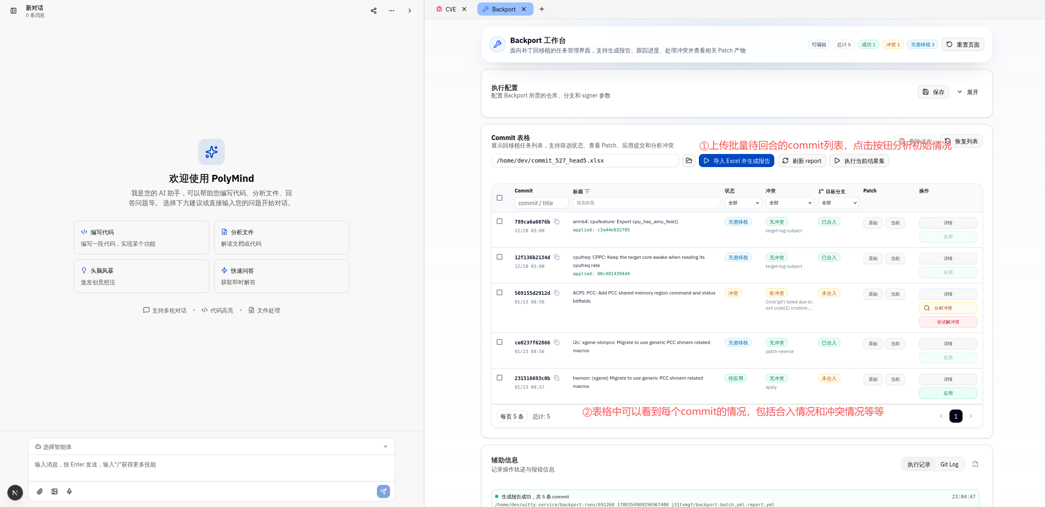Copy commit hash 12f136b2134d
Viewport: 1045px width, 507px height.
[557, 257]
